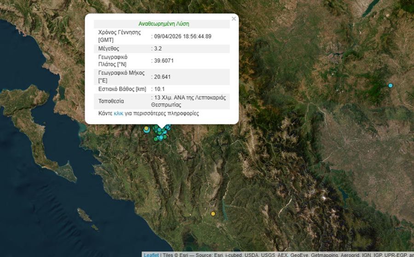Screen dimensions: 414x257
Task: Click the "Μέγεθος" field label
Action: click(x=109, y=48)
